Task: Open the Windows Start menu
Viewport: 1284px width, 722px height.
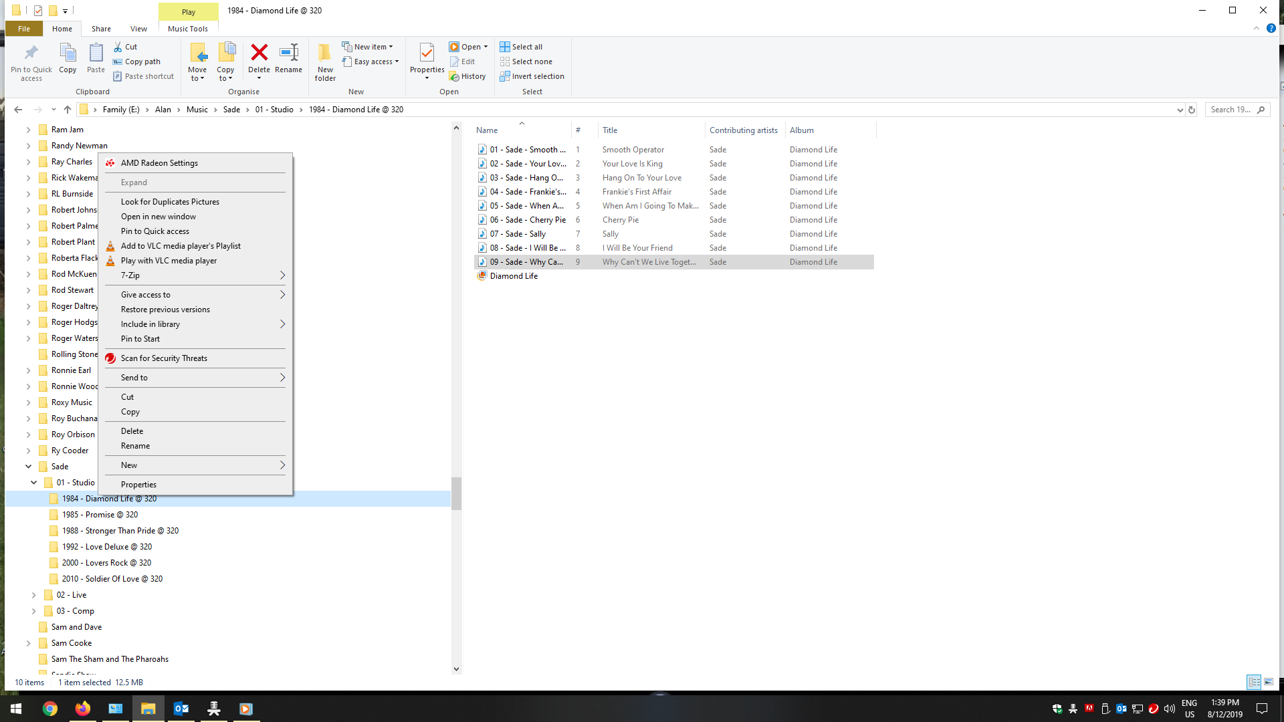Action: click(16, 709)
